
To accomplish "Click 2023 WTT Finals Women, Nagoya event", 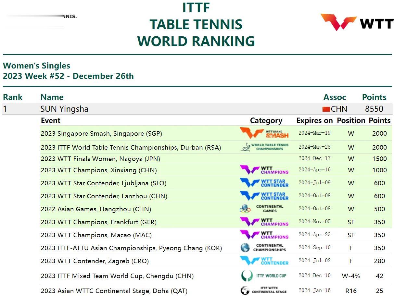I will [100, 159].
